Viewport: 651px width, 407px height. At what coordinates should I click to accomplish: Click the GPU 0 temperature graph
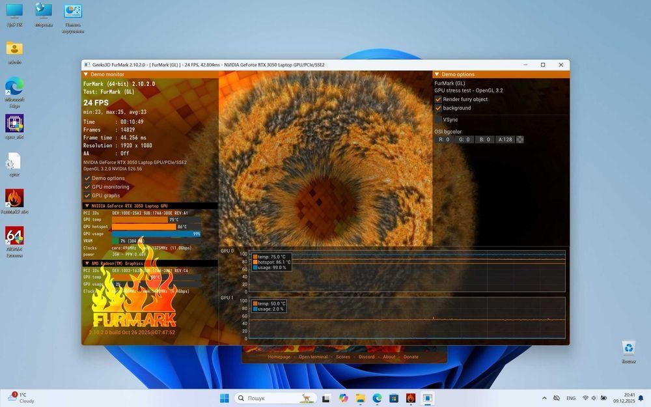click(407, 271)
